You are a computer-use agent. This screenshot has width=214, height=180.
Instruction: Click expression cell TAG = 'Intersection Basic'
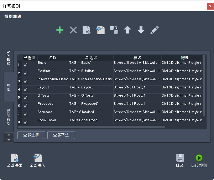click(x=91, y=81)
